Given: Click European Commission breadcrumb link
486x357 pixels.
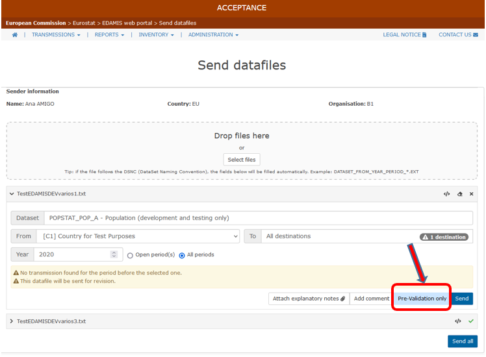Looking at the screenshot, I should tap(36, 23).
